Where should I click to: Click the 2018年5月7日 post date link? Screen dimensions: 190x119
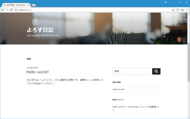pyautogui.click(x=32, y=68)
